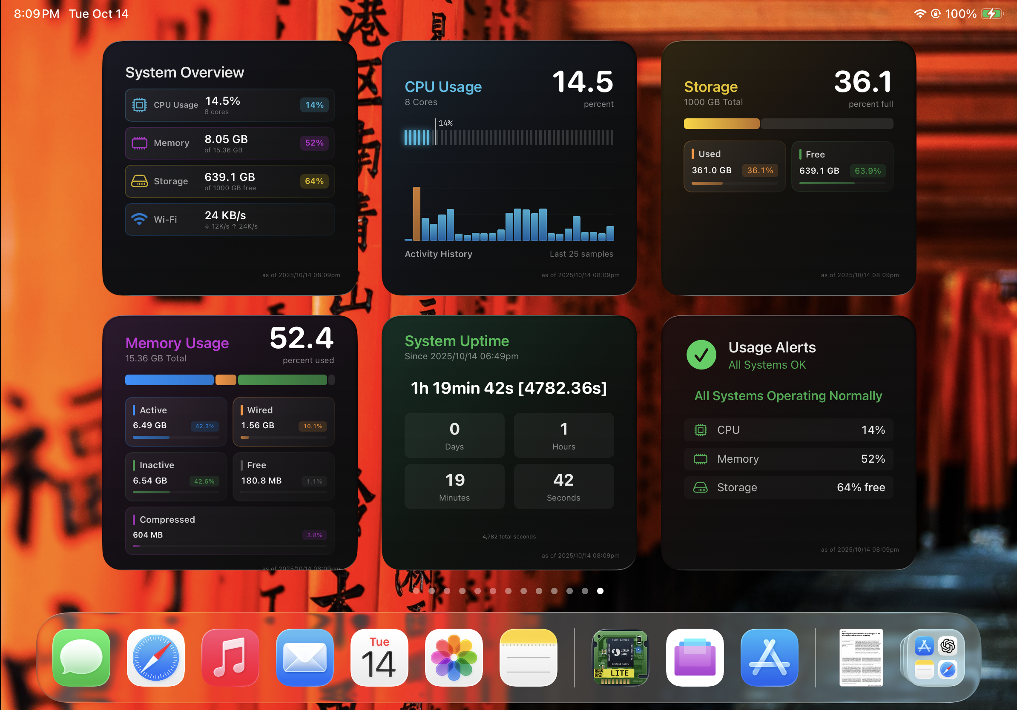
Task: Tap the Memory Usage progress bar
Action: 229,380
